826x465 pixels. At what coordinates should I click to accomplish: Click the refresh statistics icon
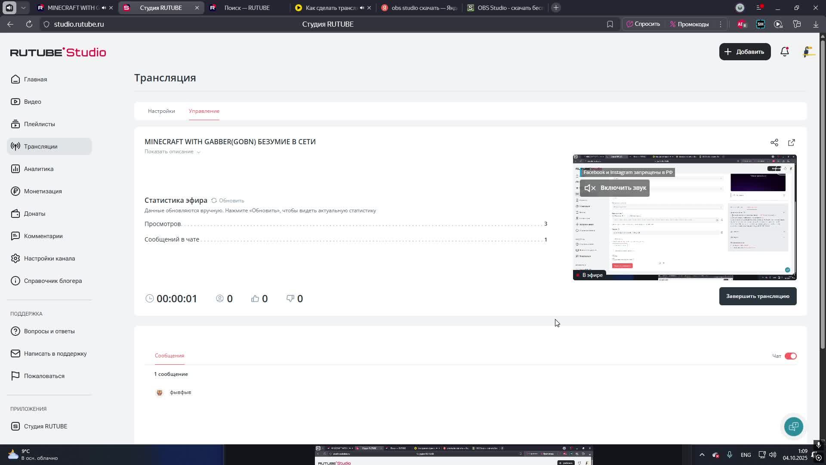pyautogui.click(x=214, y=201)
